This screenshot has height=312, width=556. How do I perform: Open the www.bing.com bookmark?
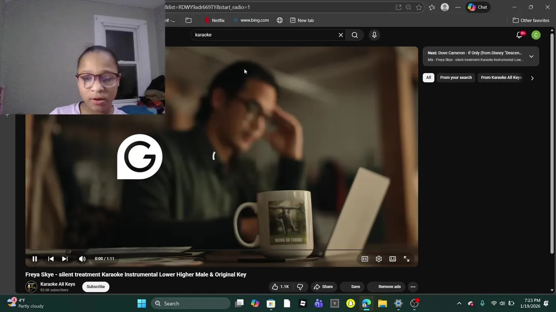[251, 20]
